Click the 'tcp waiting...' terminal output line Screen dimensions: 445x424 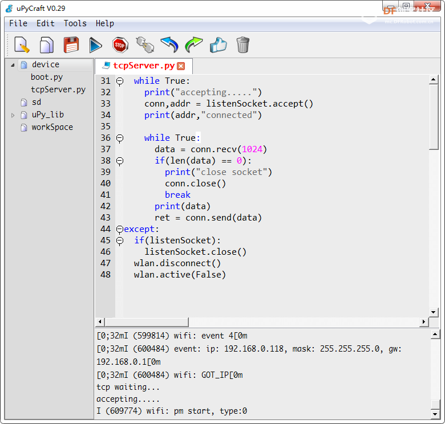(x=128, y=387)
